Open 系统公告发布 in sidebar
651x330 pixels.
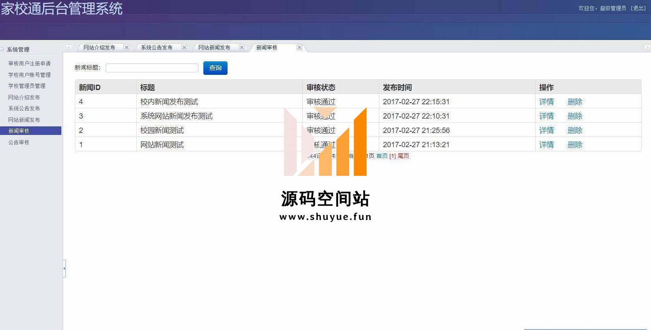24,108
